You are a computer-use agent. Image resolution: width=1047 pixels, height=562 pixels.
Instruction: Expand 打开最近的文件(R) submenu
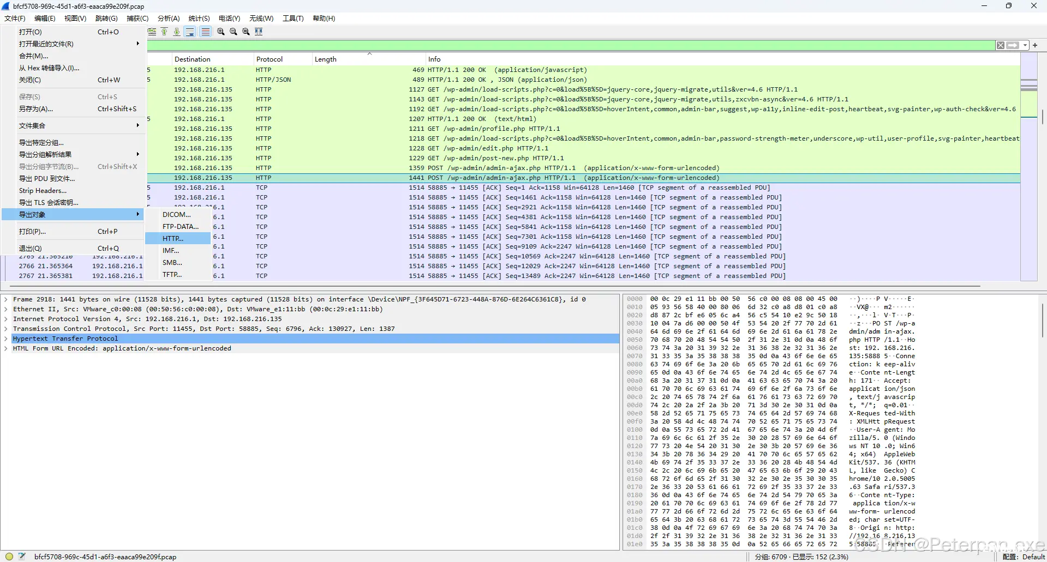74,44
